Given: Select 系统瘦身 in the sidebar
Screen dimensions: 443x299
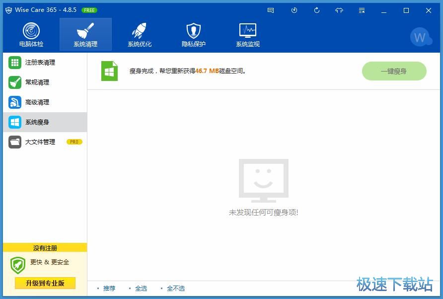Looking at the screenshot, I should [45, 122].
